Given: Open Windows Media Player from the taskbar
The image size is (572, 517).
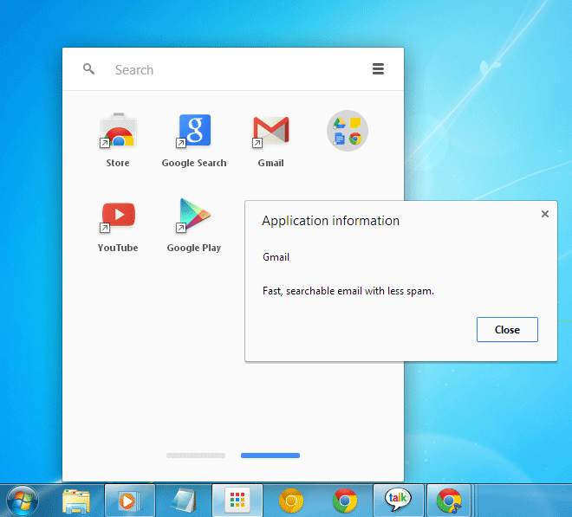Looking at the screenshot, I should click(x=130, y=501).
